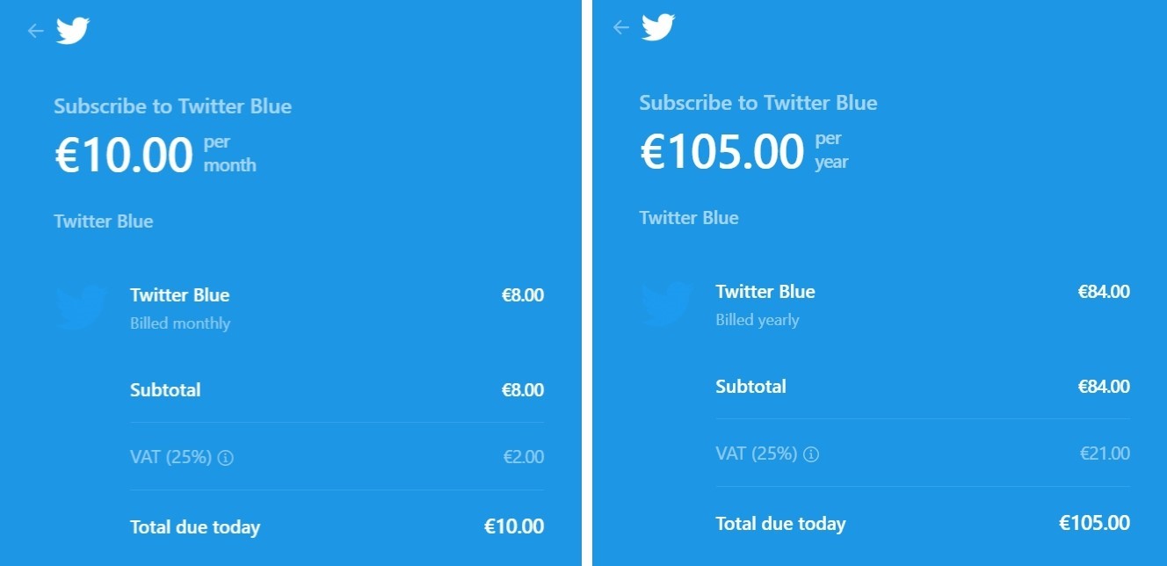The height and width of the screenshot is (566, 1167).
Task: Click the €105.00 total due amount
Action: tap(1095, 523)
